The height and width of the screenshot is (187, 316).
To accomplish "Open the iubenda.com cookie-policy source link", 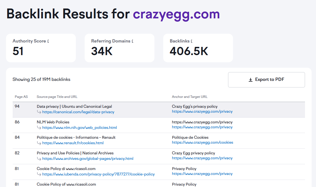I will pos(98,174).
